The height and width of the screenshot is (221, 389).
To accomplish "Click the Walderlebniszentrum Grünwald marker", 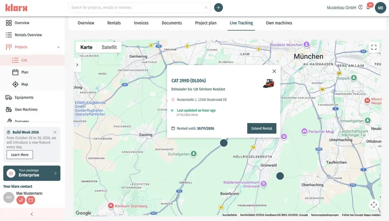I will (x=264, y=184).
